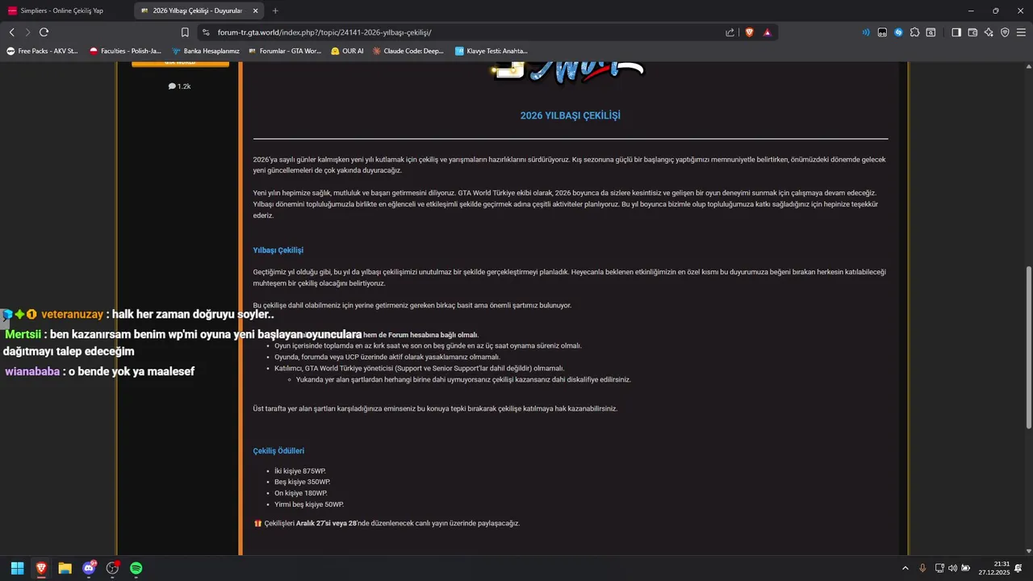Click Mertsii username in chat overlay
Image resolution: width=1033 pixels, height=581 pixels.
coord(23,334)
